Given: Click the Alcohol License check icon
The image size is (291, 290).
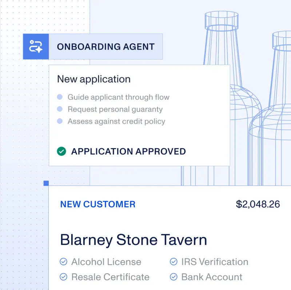Looking at the screenshot, I should pos(63,262).
